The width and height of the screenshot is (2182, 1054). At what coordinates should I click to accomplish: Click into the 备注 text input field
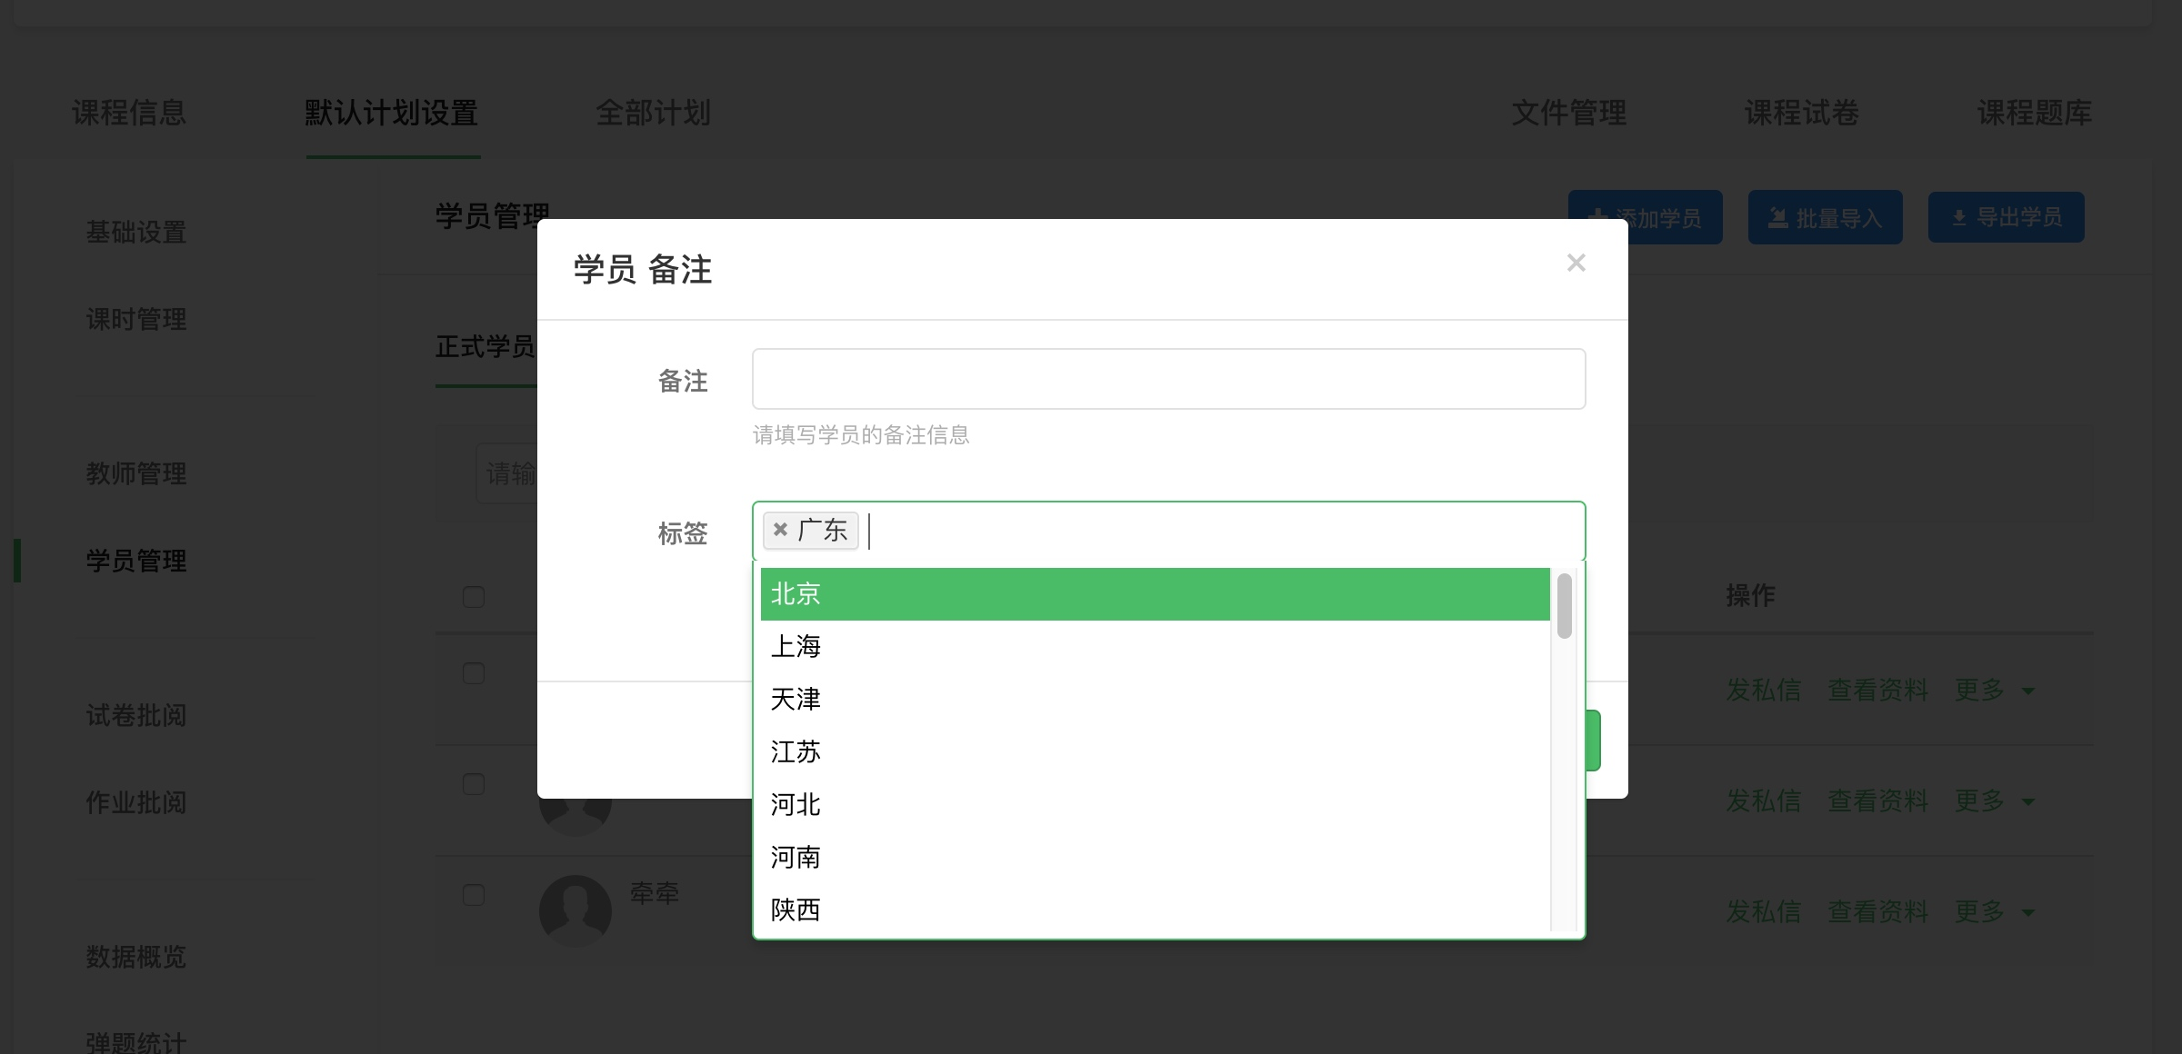pyautogui.click(x=1168, y=379)
